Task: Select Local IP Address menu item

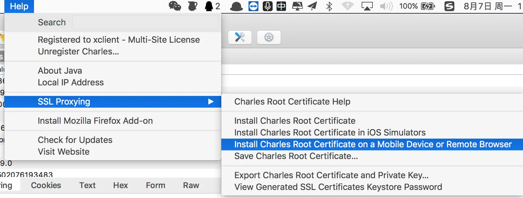Action: 71,82
